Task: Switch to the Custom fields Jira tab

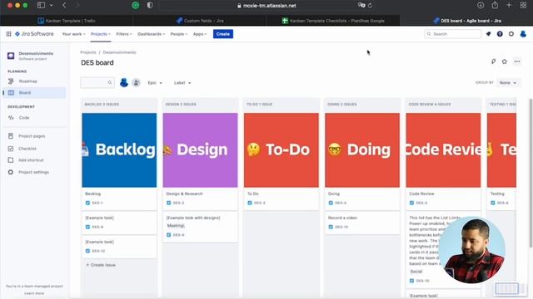Action: (200, 21)
